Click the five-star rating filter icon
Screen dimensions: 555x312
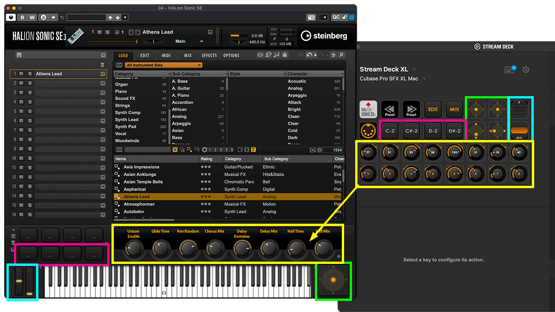(232, 150)
